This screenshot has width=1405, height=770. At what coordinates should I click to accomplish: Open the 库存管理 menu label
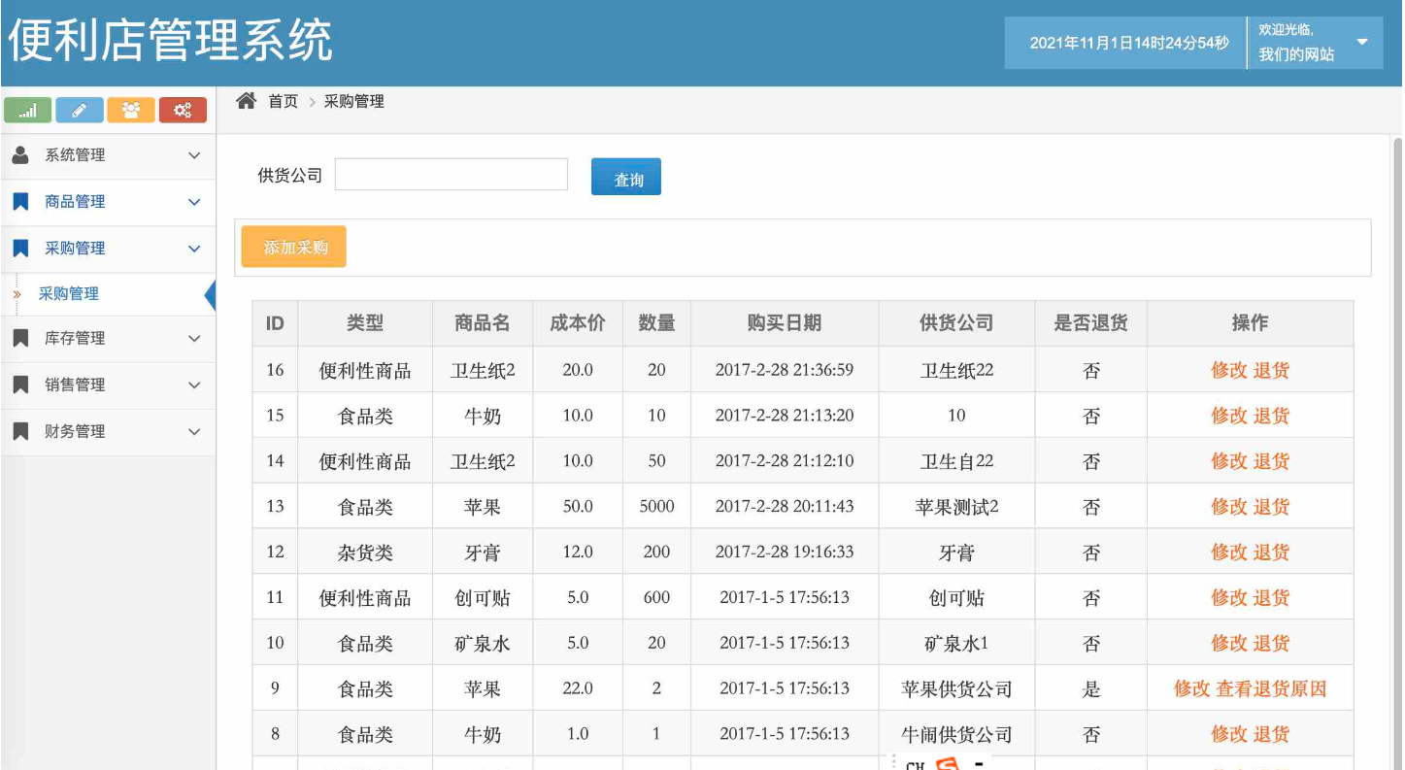(x=75, y=338)
